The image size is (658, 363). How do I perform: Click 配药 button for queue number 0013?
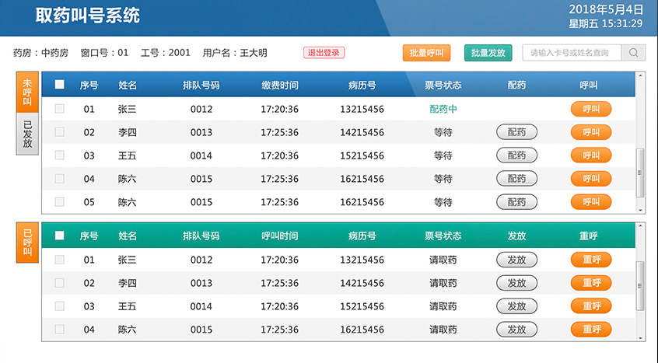(516, 132)
